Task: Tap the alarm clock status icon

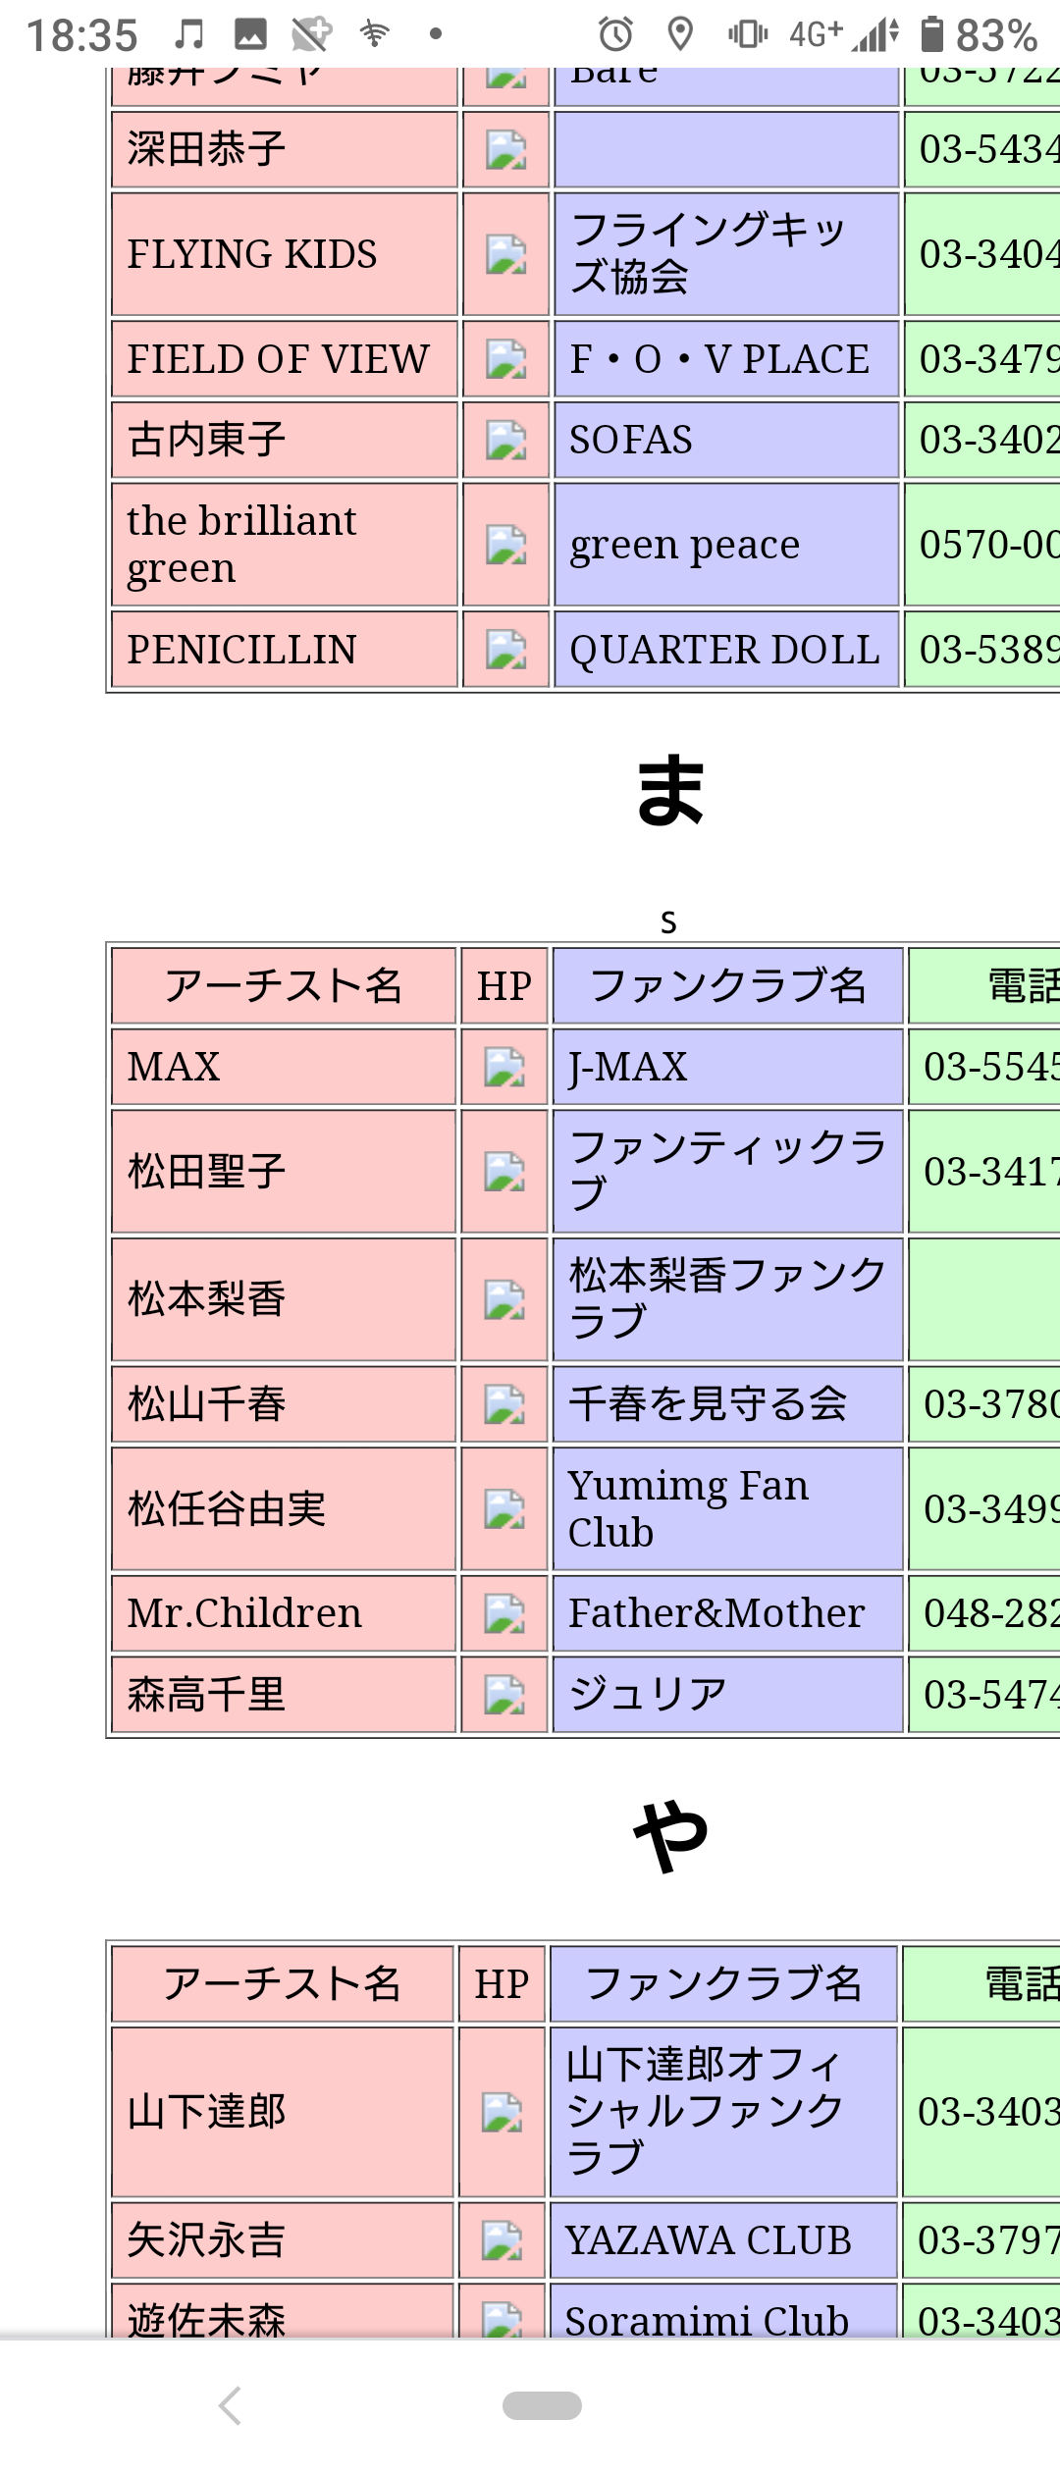Action: coord(615,35)
